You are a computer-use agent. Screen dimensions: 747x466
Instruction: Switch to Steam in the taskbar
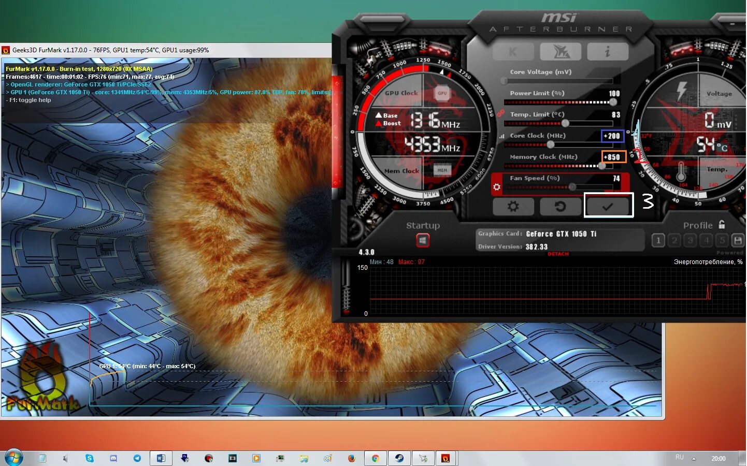[399, 458]
